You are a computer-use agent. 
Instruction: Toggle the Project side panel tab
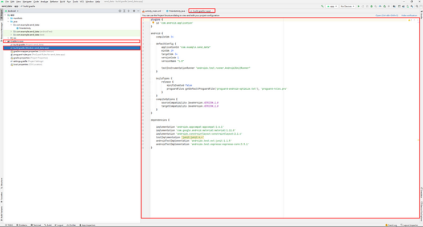[1, 15]
